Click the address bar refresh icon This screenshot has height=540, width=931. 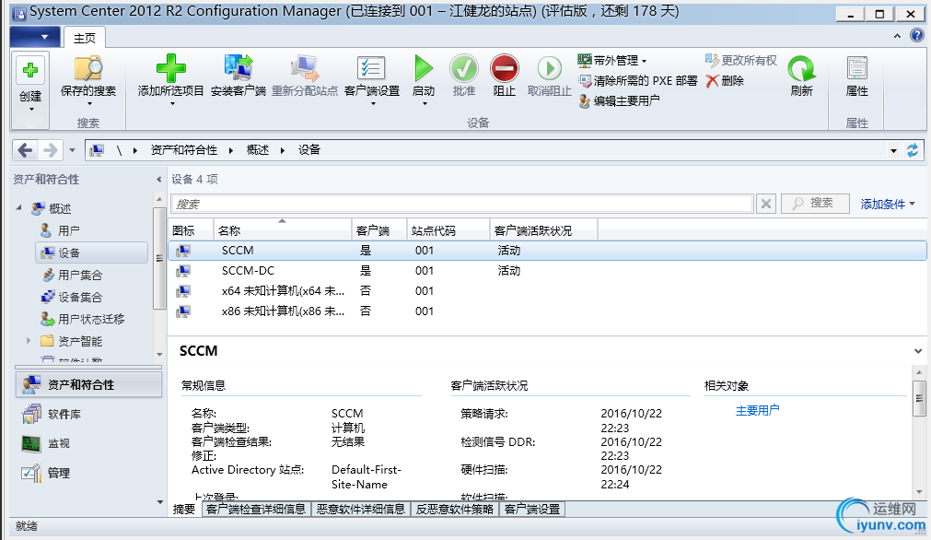point(913,150)
